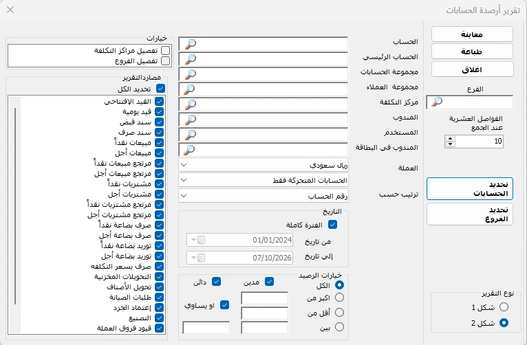The image size is (527, 345).
Task: Uncheck إعتماد الجرد checkbox
Action: pos(160,307)
